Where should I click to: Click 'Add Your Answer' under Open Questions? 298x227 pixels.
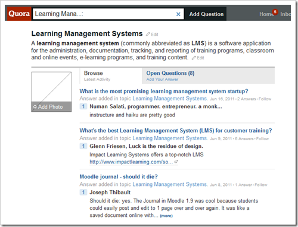click(x=162, y=80)
